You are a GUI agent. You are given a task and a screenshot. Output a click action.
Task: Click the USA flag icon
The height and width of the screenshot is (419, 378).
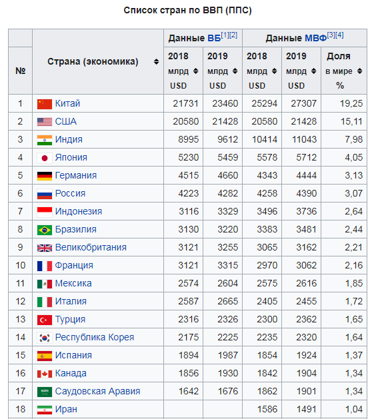(x=45, y=122)
